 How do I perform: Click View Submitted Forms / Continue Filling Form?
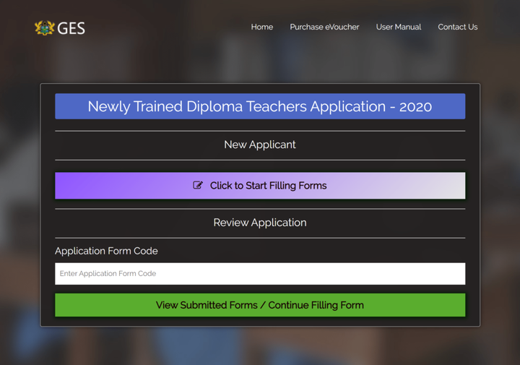point(260,305)
